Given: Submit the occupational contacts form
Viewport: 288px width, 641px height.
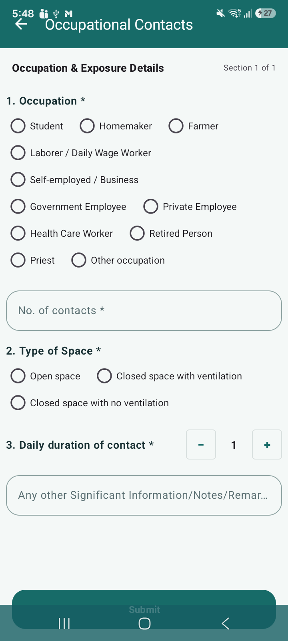Looking at the screenshot, I should point(144,609).
